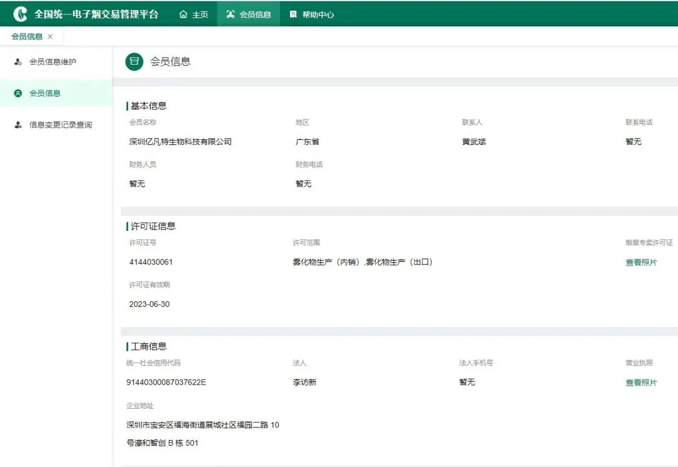Viewport: 678px width, 467px height.
Task: Click the 工商信息 section heading
Action: [148, 346]
